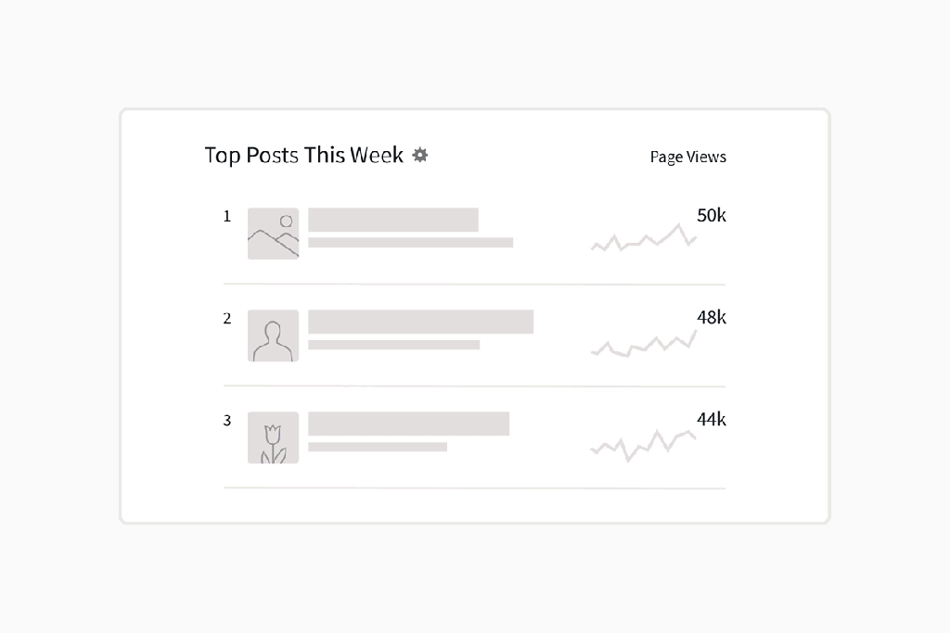This screenshot has height=633, width=950.
Task: Open the settings gear beside the title
Action: click(x=420, y=155)
